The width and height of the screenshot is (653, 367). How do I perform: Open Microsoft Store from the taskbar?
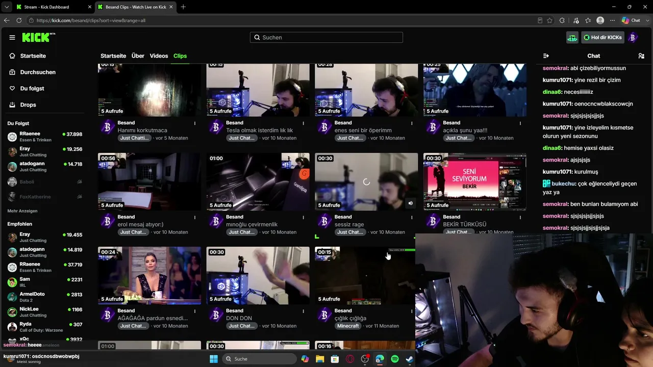coord(335,359)
